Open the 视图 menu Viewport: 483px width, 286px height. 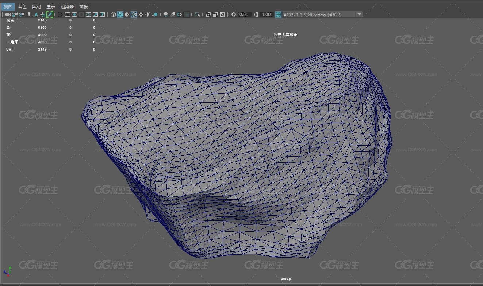(x=8, y=7)
